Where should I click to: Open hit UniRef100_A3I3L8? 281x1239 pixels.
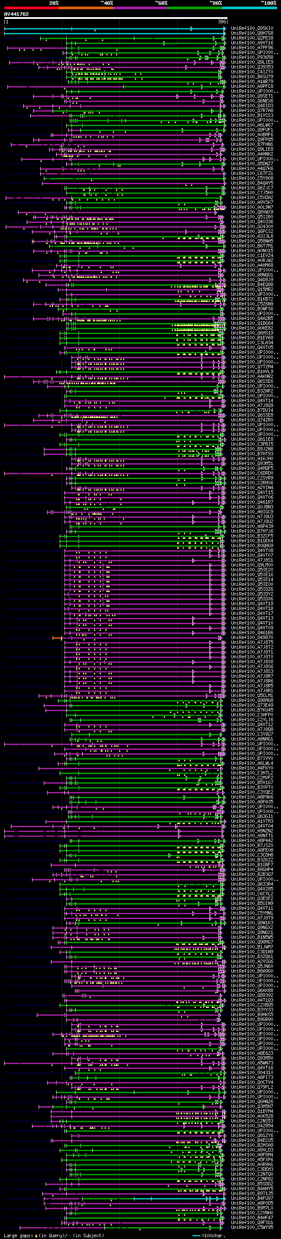tap(252, 236)
